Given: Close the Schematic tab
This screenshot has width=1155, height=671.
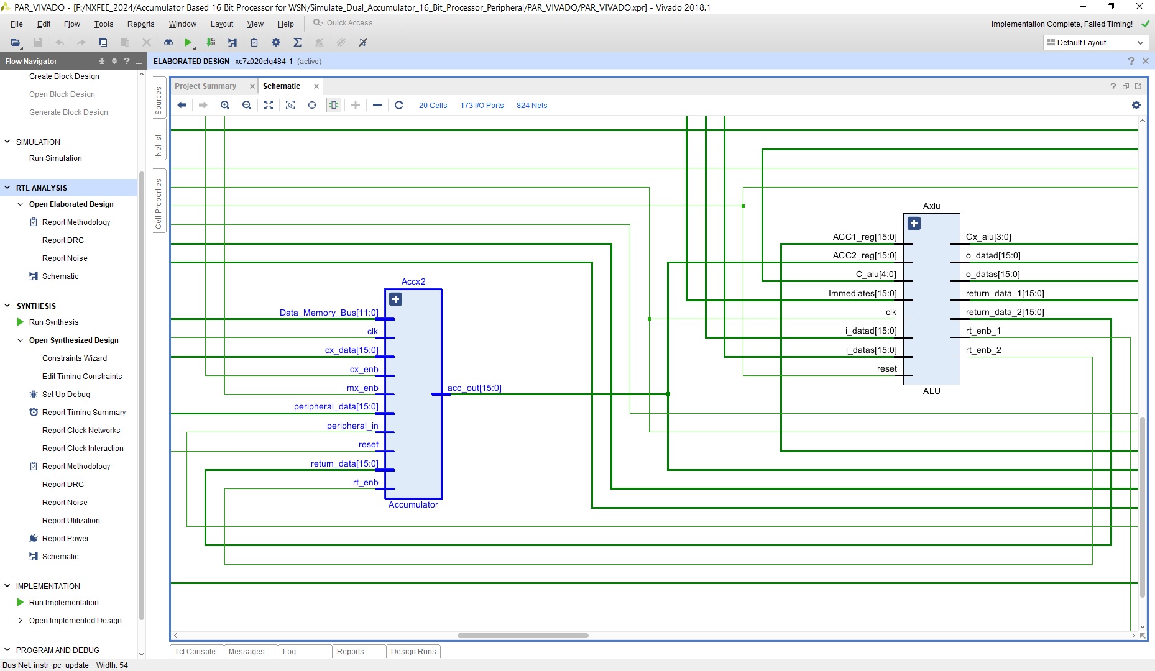Looking at the screenshot, I should coord(316,86).
